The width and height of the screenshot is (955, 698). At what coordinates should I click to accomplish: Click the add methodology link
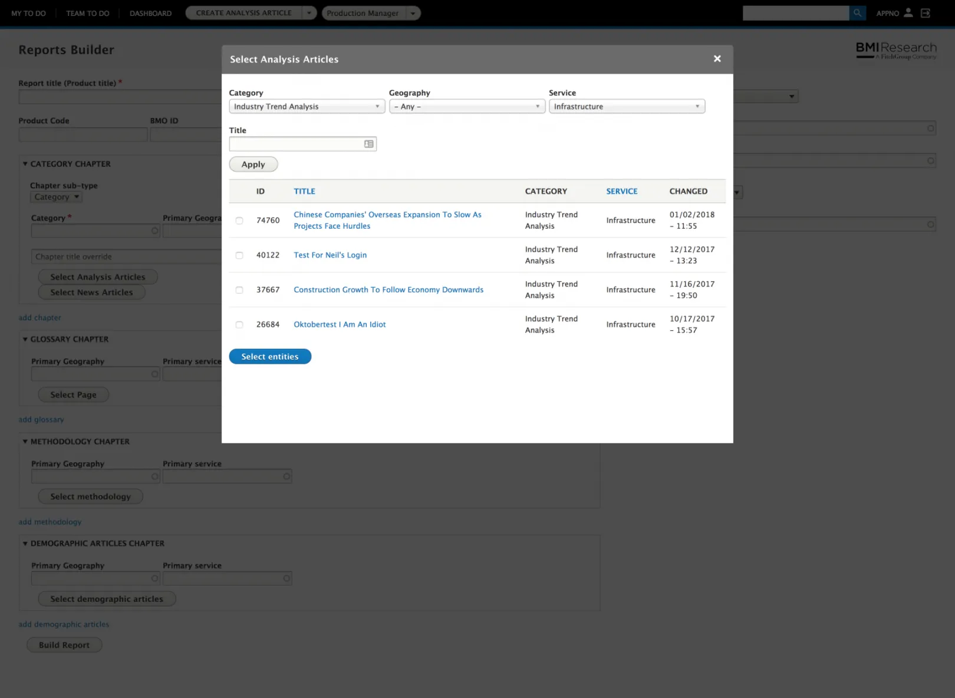click(50, 522)
